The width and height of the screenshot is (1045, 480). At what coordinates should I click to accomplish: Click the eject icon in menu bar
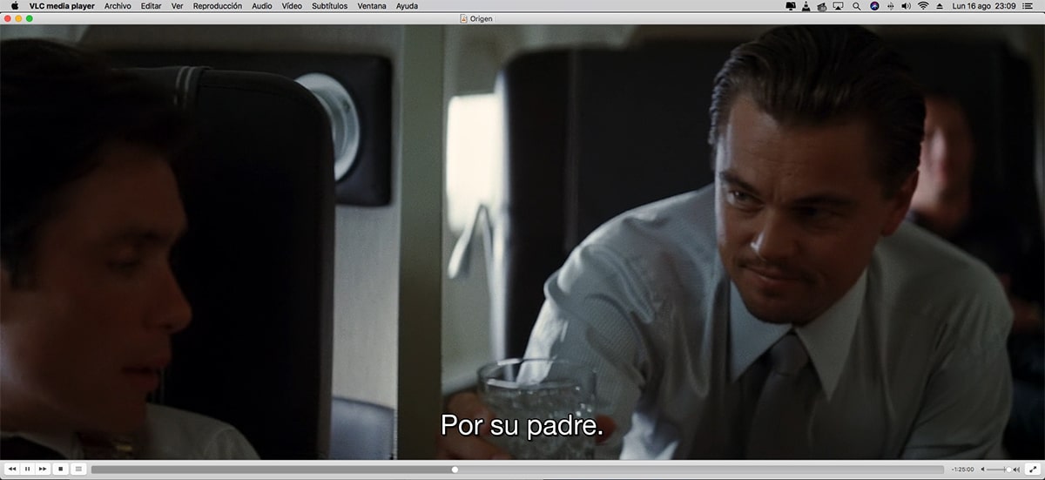(940, 5)
